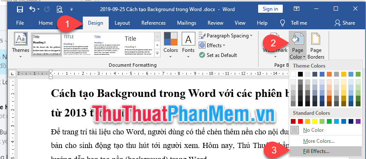
Task: Pick the green theme color swatch in top row
Action: pos(358,74)
